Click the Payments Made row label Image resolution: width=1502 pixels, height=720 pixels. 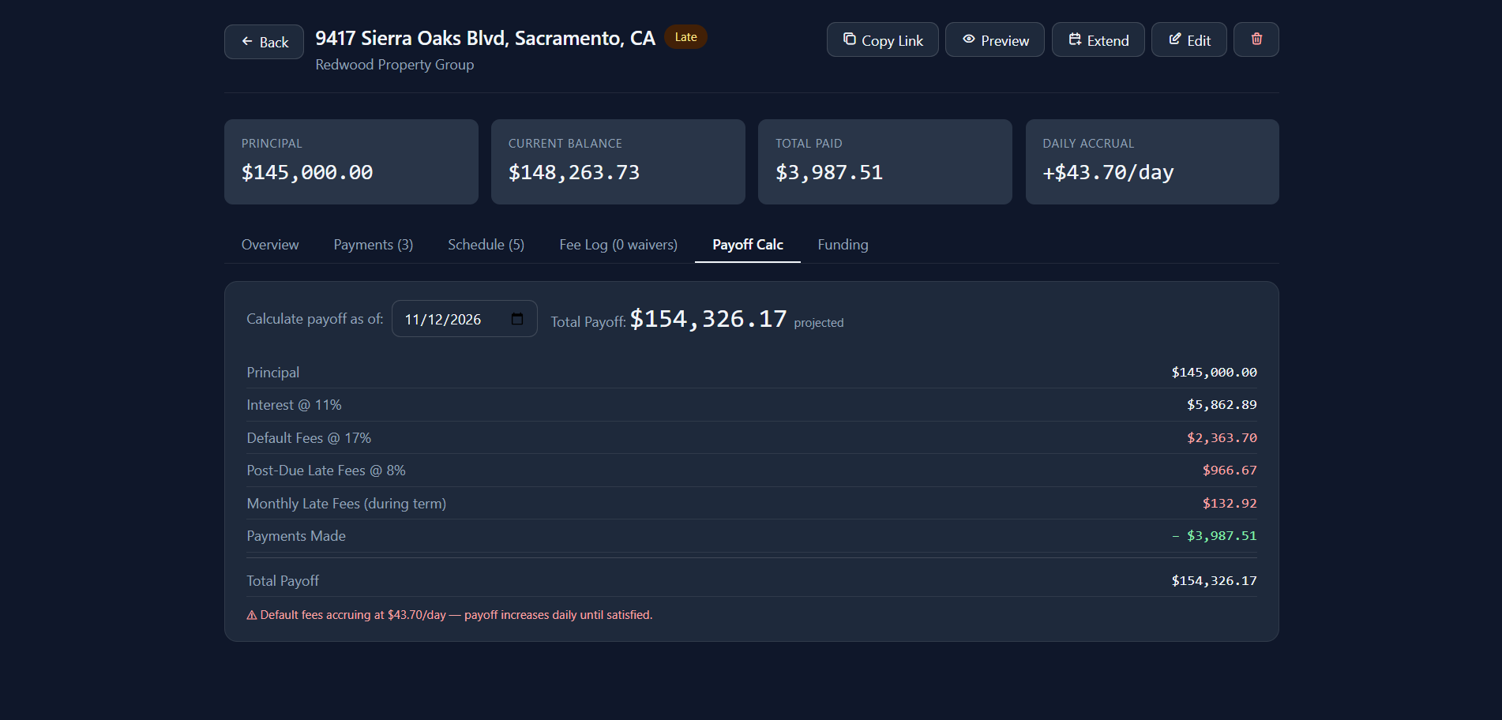click(x=296, y=536)
